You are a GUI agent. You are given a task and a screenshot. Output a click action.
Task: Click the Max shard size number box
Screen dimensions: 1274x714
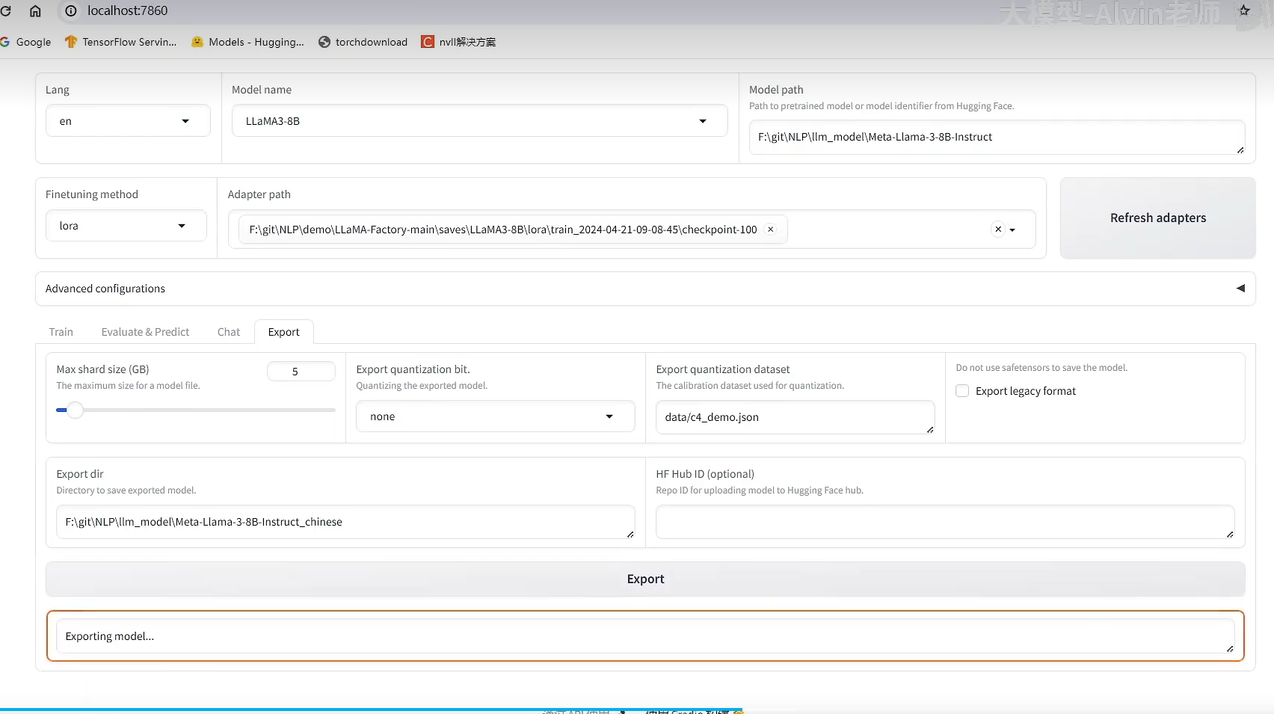pos(301,372)
